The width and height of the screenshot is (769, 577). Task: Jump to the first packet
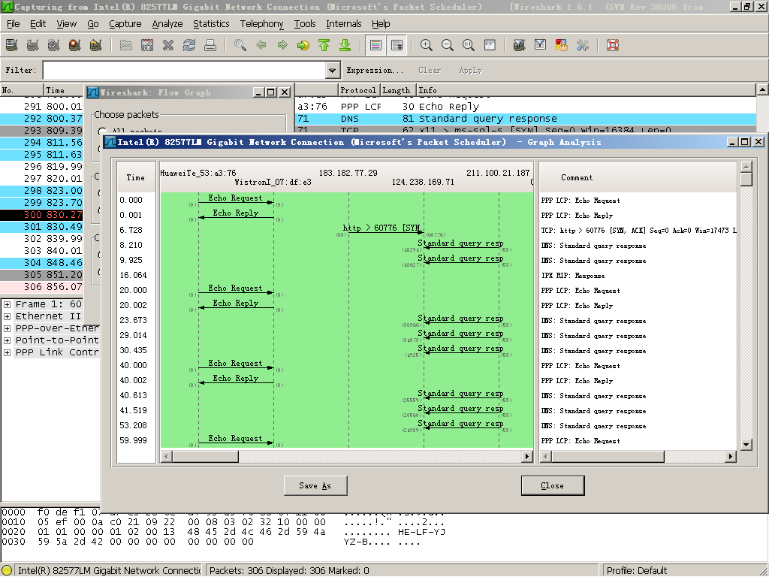324,45
